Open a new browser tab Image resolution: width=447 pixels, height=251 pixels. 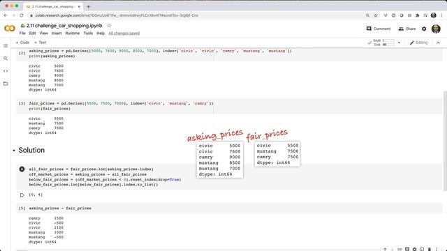tap(89, 6)
